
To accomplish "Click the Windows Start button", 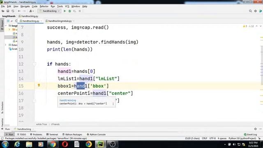I will point(5,144).
